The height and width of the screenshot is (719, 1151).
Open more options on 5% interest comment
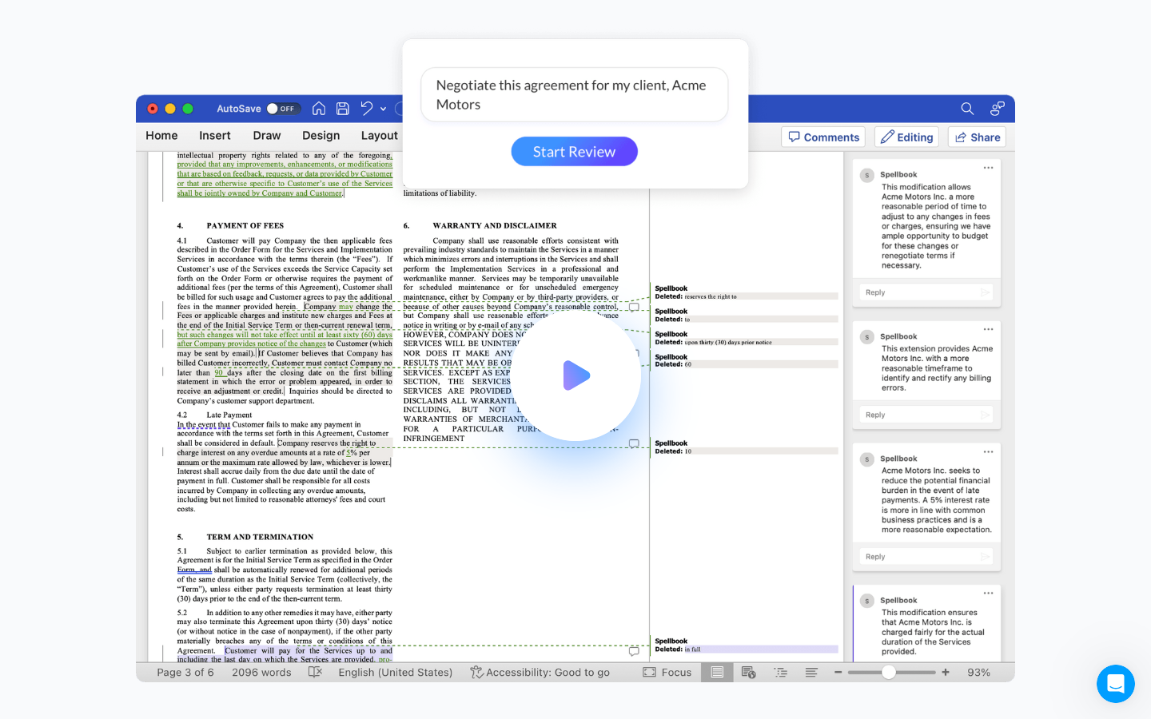tap(989, 452)
